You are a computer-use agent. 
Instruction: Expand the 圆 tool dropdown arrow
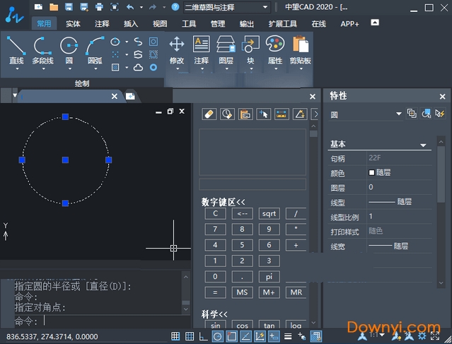[x=69, y=69]
